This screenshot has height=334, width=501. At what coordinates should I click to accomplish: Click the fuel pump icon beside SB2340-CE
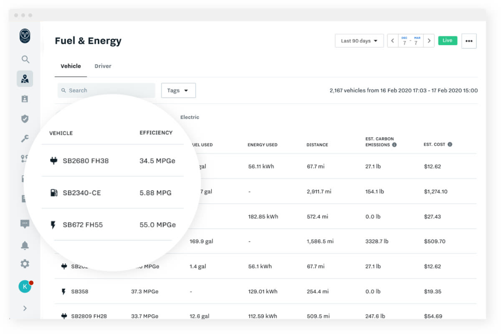[53, 193]
